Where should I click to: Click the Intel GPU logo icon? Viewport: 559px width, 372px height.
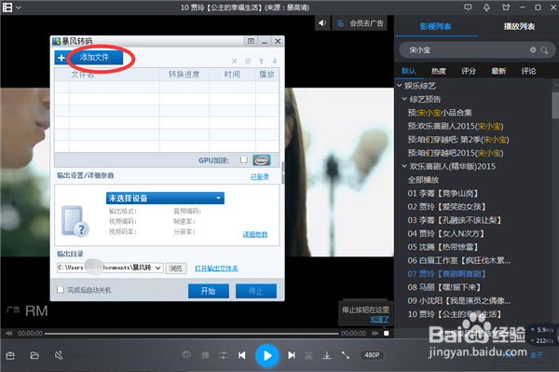coord(262,160)
